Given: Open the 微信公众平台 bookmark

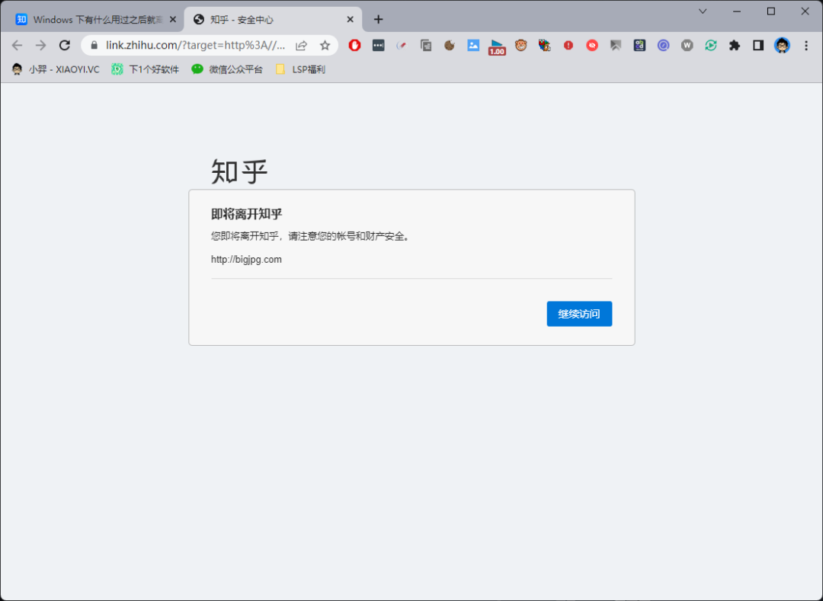Looking at the screenshot, I should click(x=227, y=69).
